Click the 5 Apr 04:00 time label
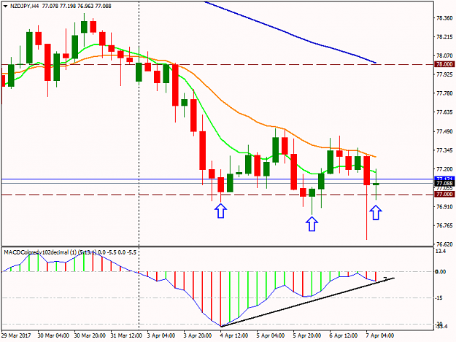 click(x=271, y=335)
